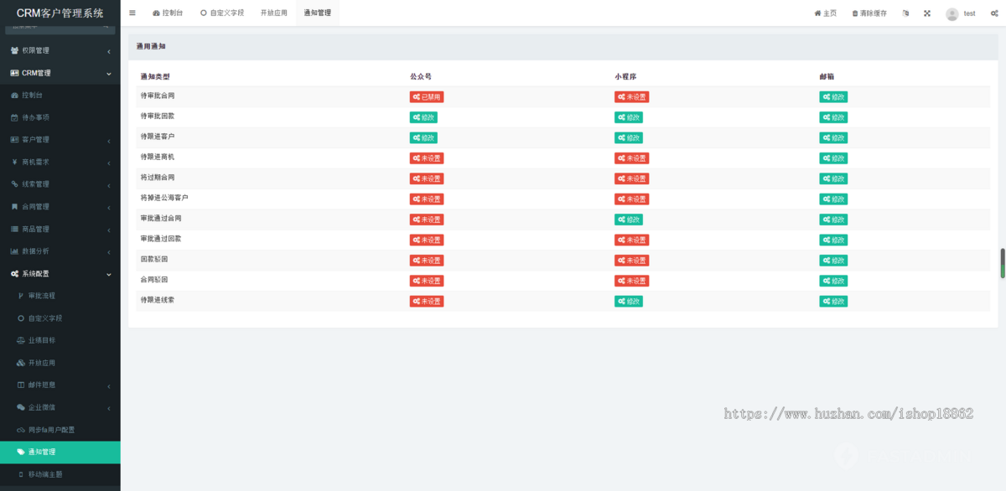Expand 客户管理 sidebar submenu
This screenshot has width=1006, height=491.
(59, 140)
